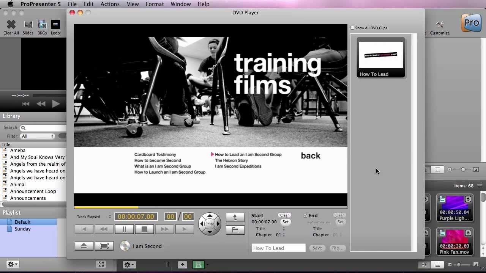The width and height of the screenshot is (486, 273).
Task: Play the preview in main window
Action: (x=56, y=104)
